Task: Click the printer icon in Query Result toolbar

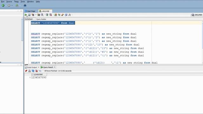Action: coord(29,71)
